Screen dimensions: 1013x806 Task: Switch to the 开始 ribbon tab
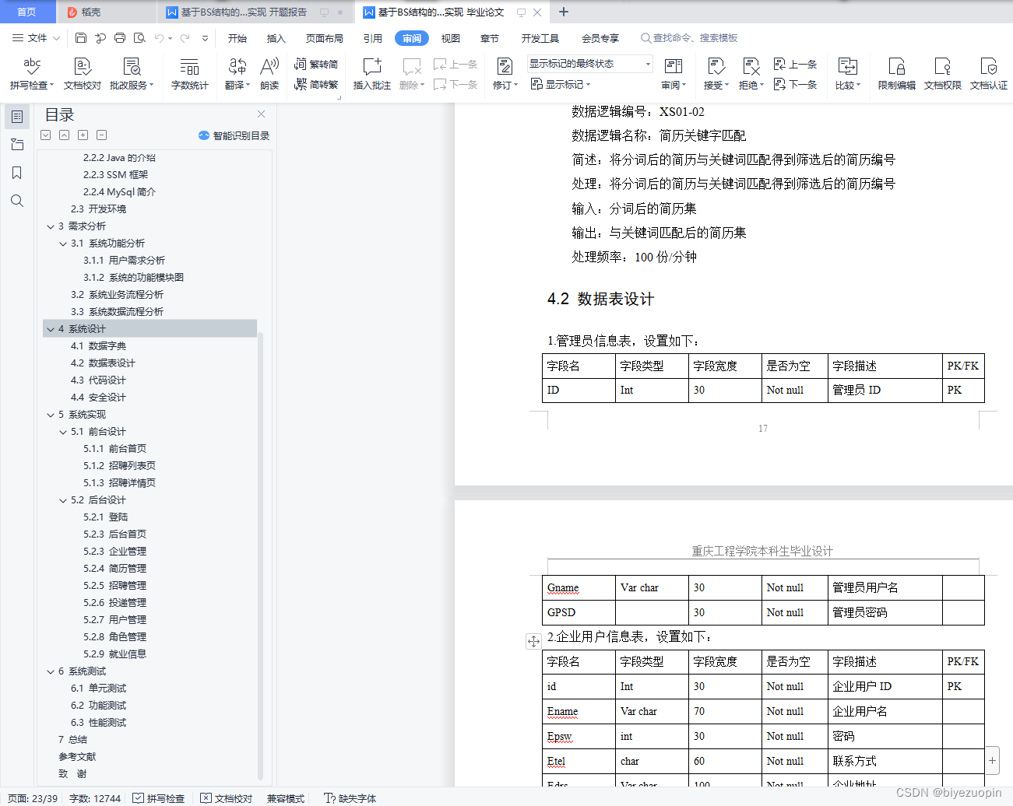pyautogui.click(x=237, y=38)
